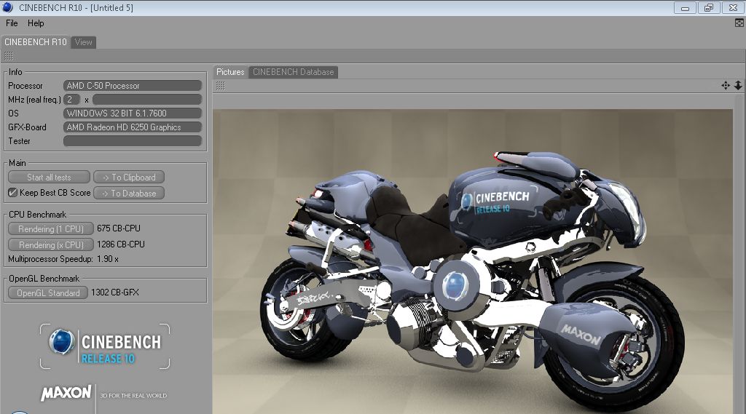746x414 pixels.
Task: Minimize the CINEBENCH window
Action: (685, 7)
